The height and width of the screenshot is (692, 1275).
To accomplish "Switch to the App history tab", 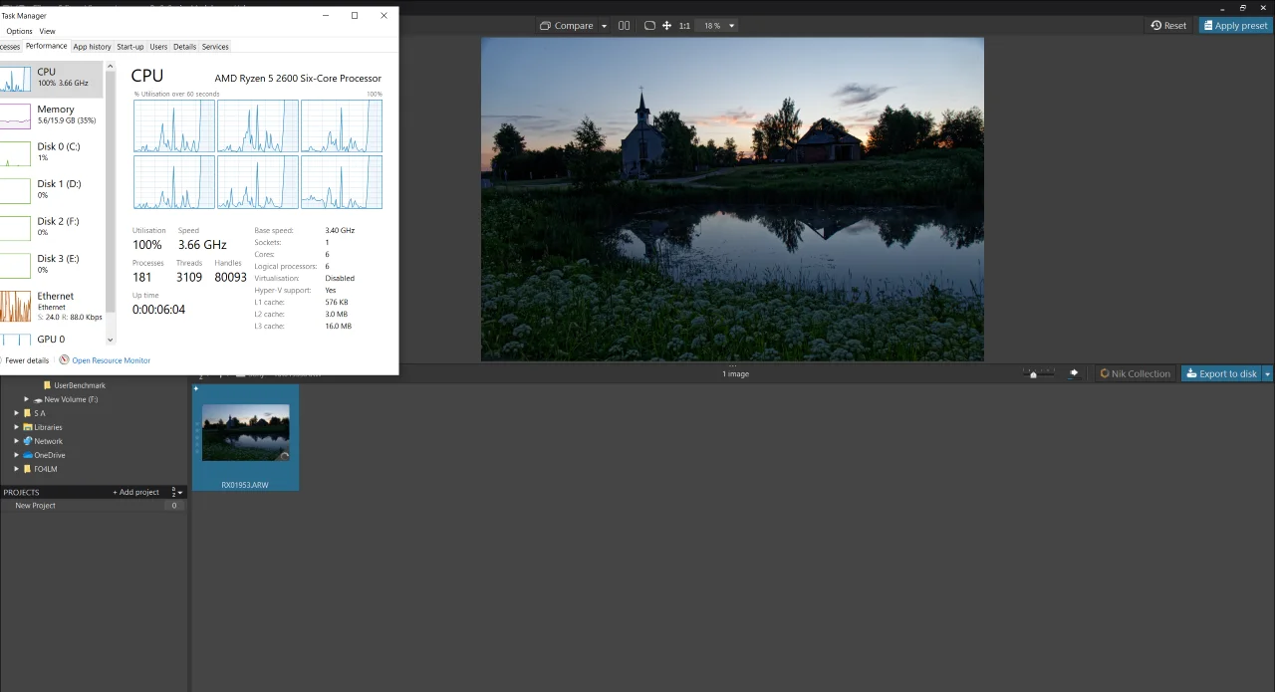I will [93, 47].
